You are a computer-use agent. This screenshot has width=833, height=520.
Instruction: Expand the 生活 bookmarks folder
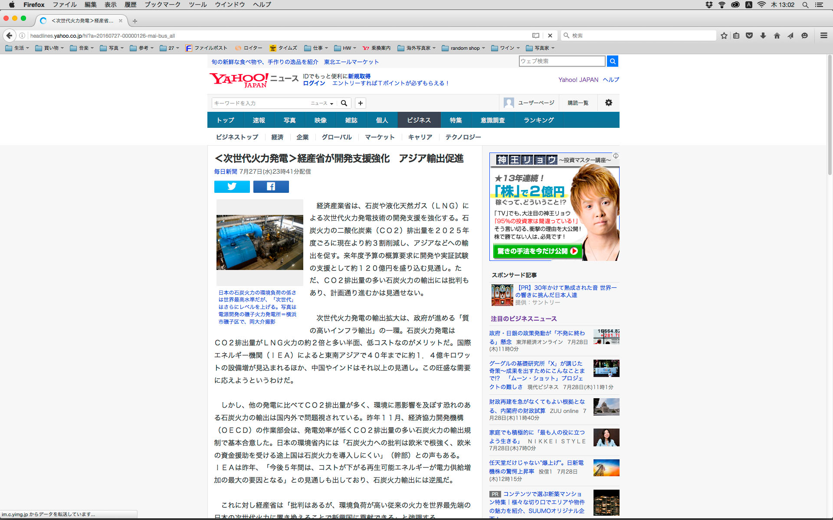[17, 48]
